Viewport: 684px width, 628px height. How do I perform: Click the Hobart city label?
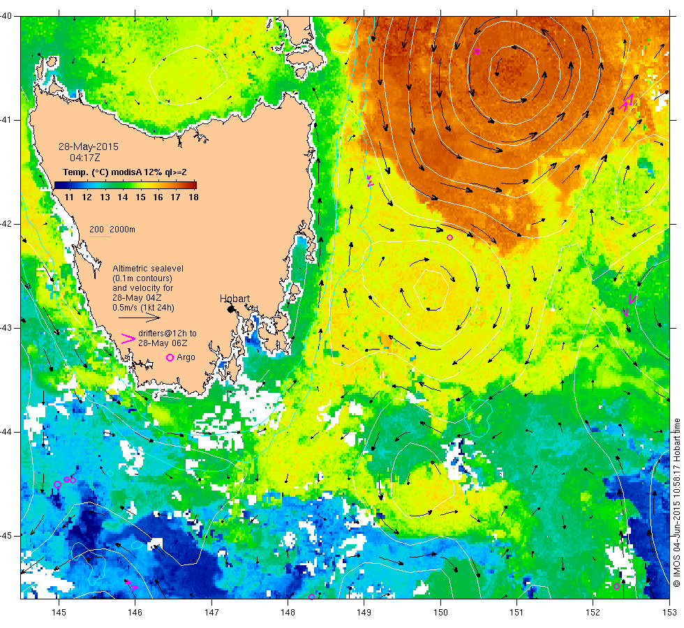point(235,299)
